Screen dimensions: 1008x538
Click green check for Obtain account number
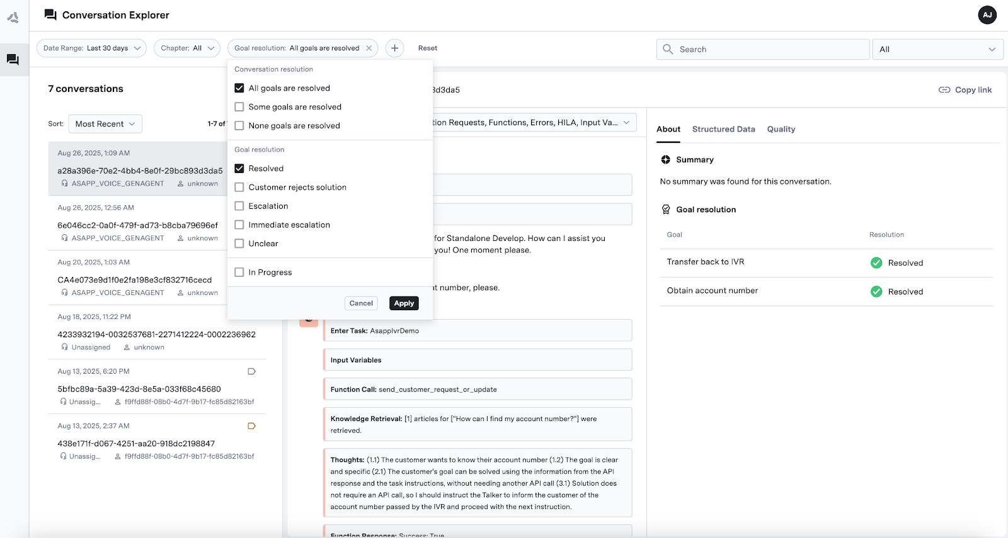pyautogui.click(x=876, y=291)
